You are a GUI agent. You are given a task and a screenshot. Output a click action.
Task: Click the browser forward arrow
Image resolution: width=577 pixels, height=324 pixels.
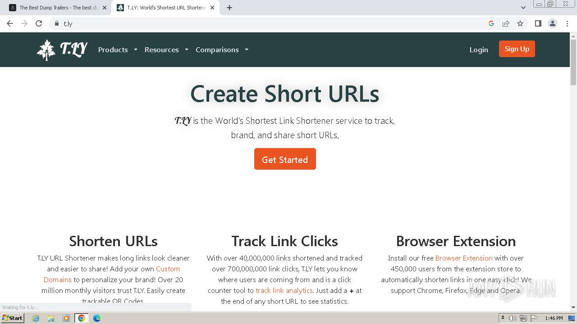coord(24,23)
